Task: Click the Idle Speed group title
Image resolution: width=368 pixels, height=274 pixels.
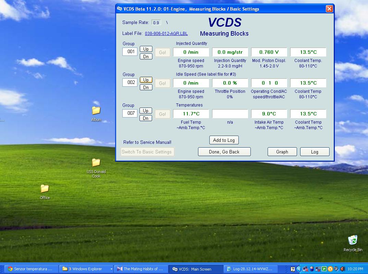Action: point(206,74)
